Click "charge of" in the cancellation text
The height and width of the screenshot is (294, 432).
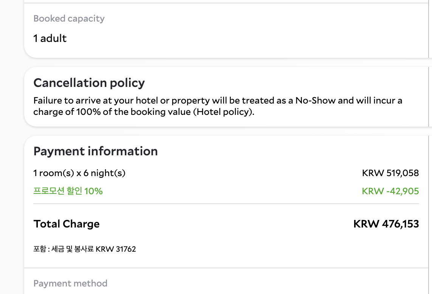point(53,112)
